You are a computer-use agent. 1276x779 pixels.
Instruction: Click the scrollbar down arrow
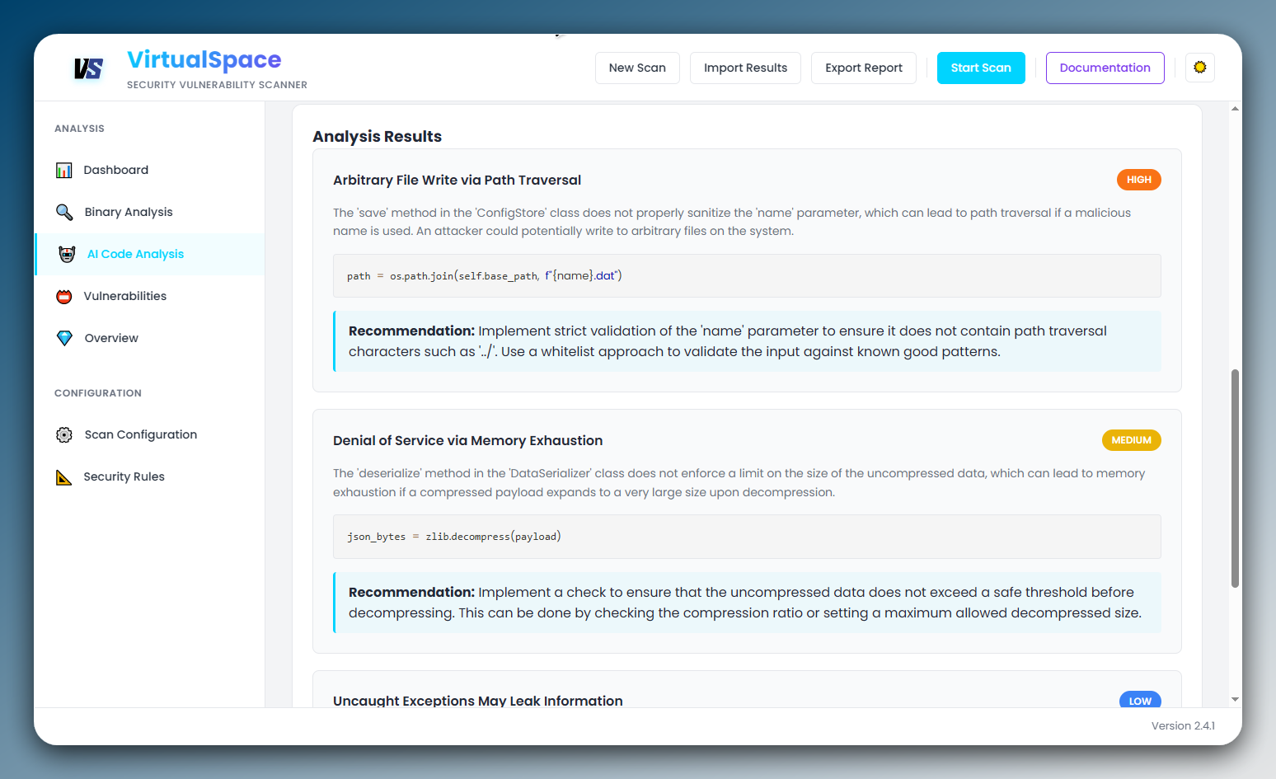(1235, 699)
